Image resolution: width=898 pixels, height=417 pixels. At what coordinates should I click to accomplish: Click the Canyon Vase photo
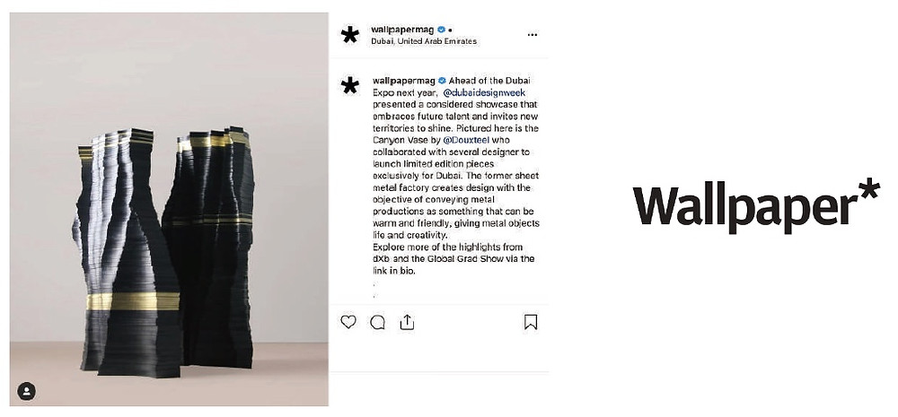pyautogui.click(x=169, y=209)
